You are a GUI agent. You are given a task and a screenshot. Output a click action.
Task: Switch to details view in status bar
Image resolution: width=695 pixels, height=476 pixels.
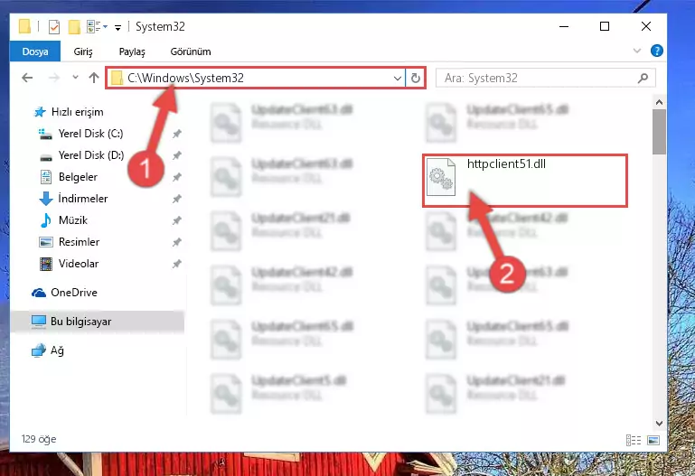pos(634,440)
